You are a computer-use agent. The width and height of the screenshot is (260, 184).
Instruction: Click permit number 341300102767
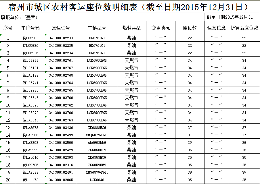tap(61, 68)
